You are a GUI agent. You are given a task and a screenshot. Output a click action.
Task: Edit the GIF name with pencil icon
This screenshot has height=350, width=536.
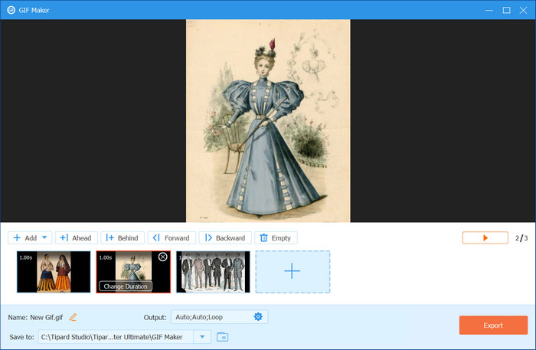[x=73, y=317]
